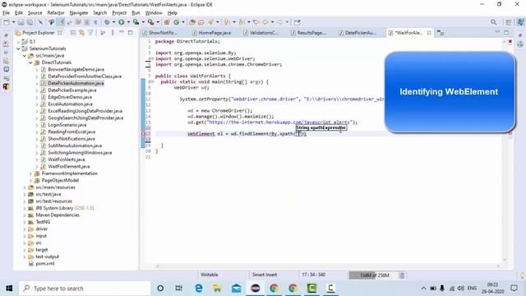This screenshot has height=296, width=526.
Task: Click the editor horizontal scrollbar right arrow
Action: coord(499,266)
